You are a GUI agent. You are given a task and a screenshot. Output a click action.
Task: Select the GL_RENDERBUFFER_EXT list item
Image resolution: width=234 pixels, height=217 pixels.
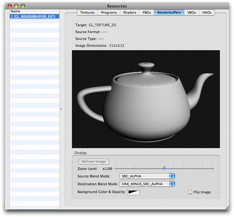34,17
